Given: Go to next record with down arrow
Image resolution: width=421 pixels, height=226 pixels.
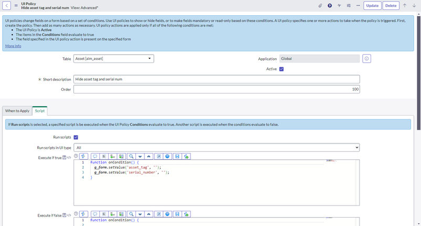Looking at the screenshot, I should click(x=414, y=6).
